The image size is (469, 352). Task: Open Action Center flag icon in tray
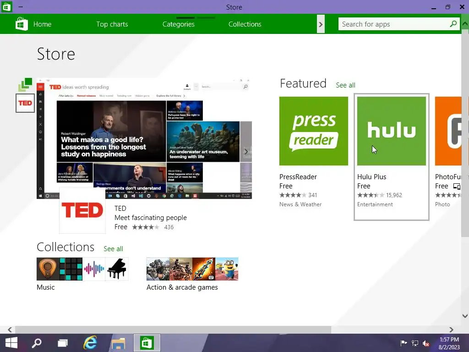click(404, 343)
